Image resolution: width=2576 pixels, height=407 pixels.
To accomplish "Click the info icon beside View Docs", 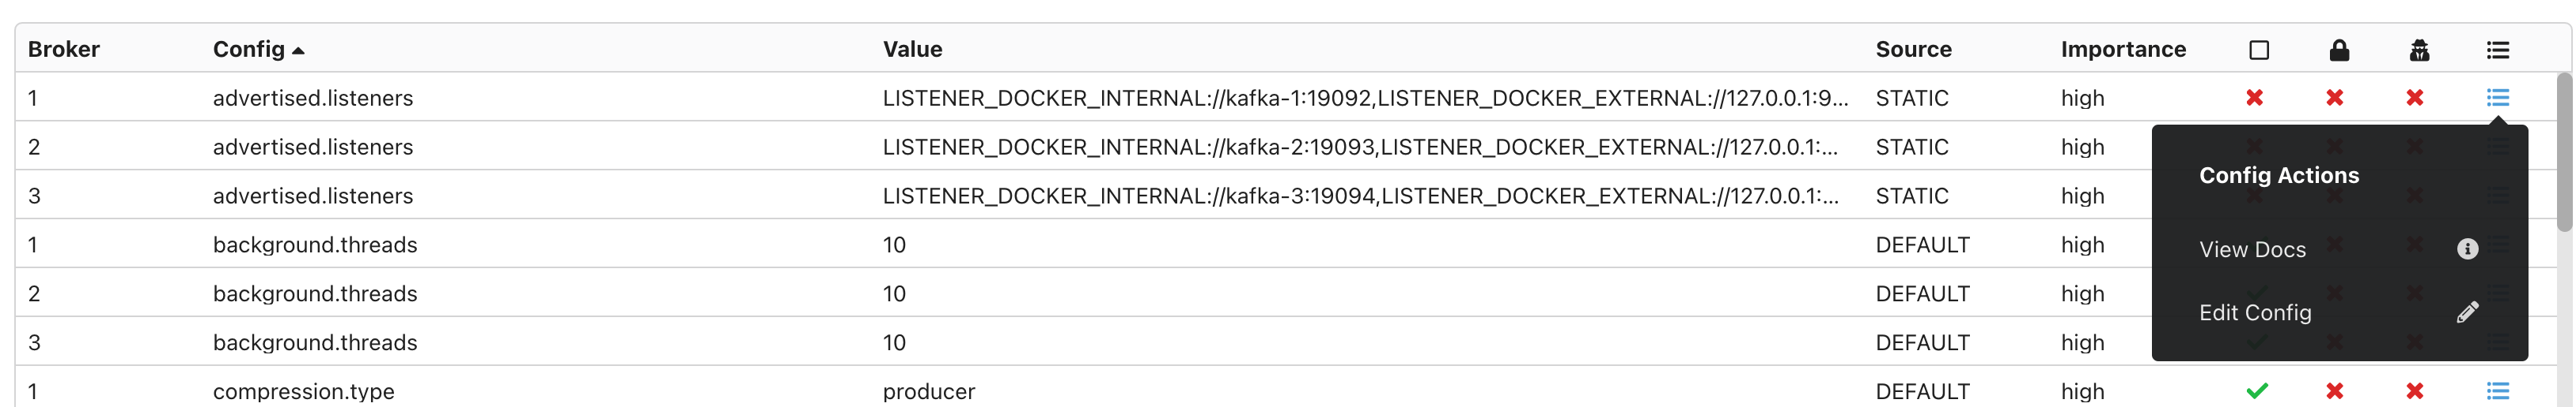I will tap(2467, 249).
